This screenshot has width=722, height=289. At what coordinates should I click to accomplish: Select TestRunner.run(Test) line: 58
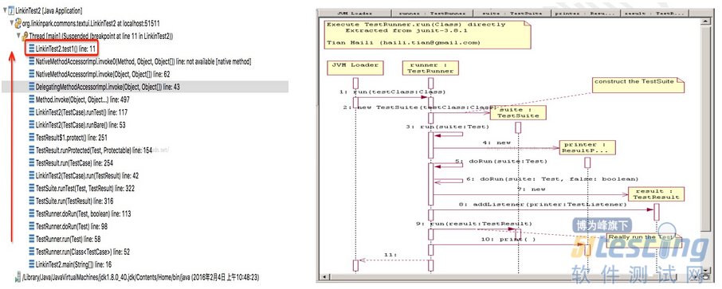pos(68,240)
